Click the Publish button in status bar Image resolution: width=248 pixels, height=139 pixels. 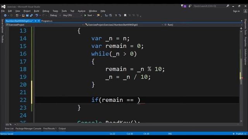(239, 134)
